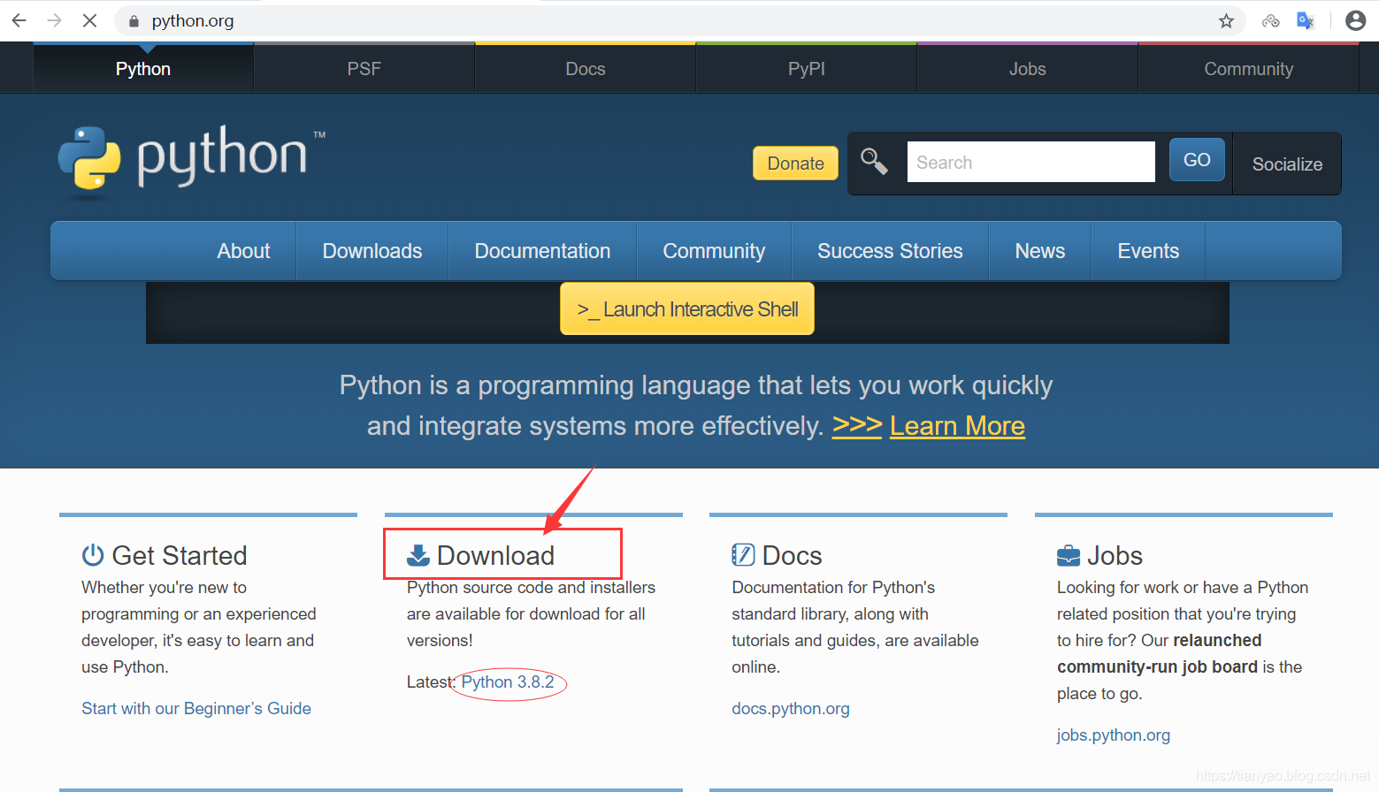Open Start with our Beginner's Guide link
This screenshot has width=1379, height=792.
pos(196,708)
